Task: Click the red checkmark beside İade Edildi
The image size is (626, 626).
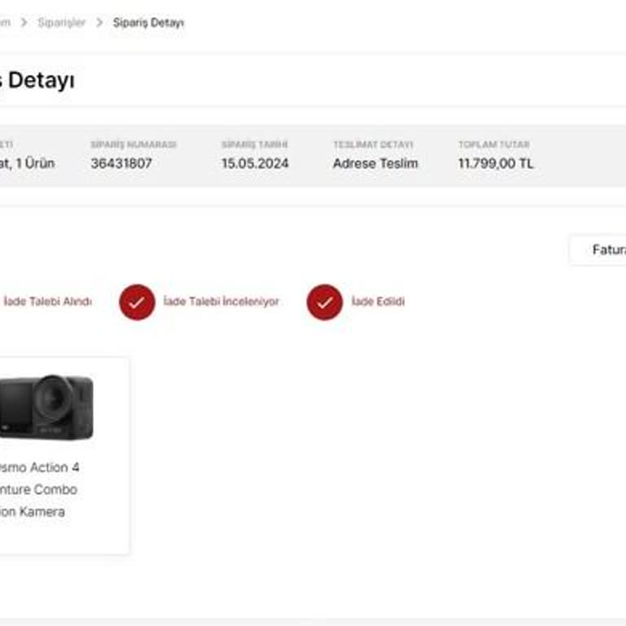Action: point(324,302)
